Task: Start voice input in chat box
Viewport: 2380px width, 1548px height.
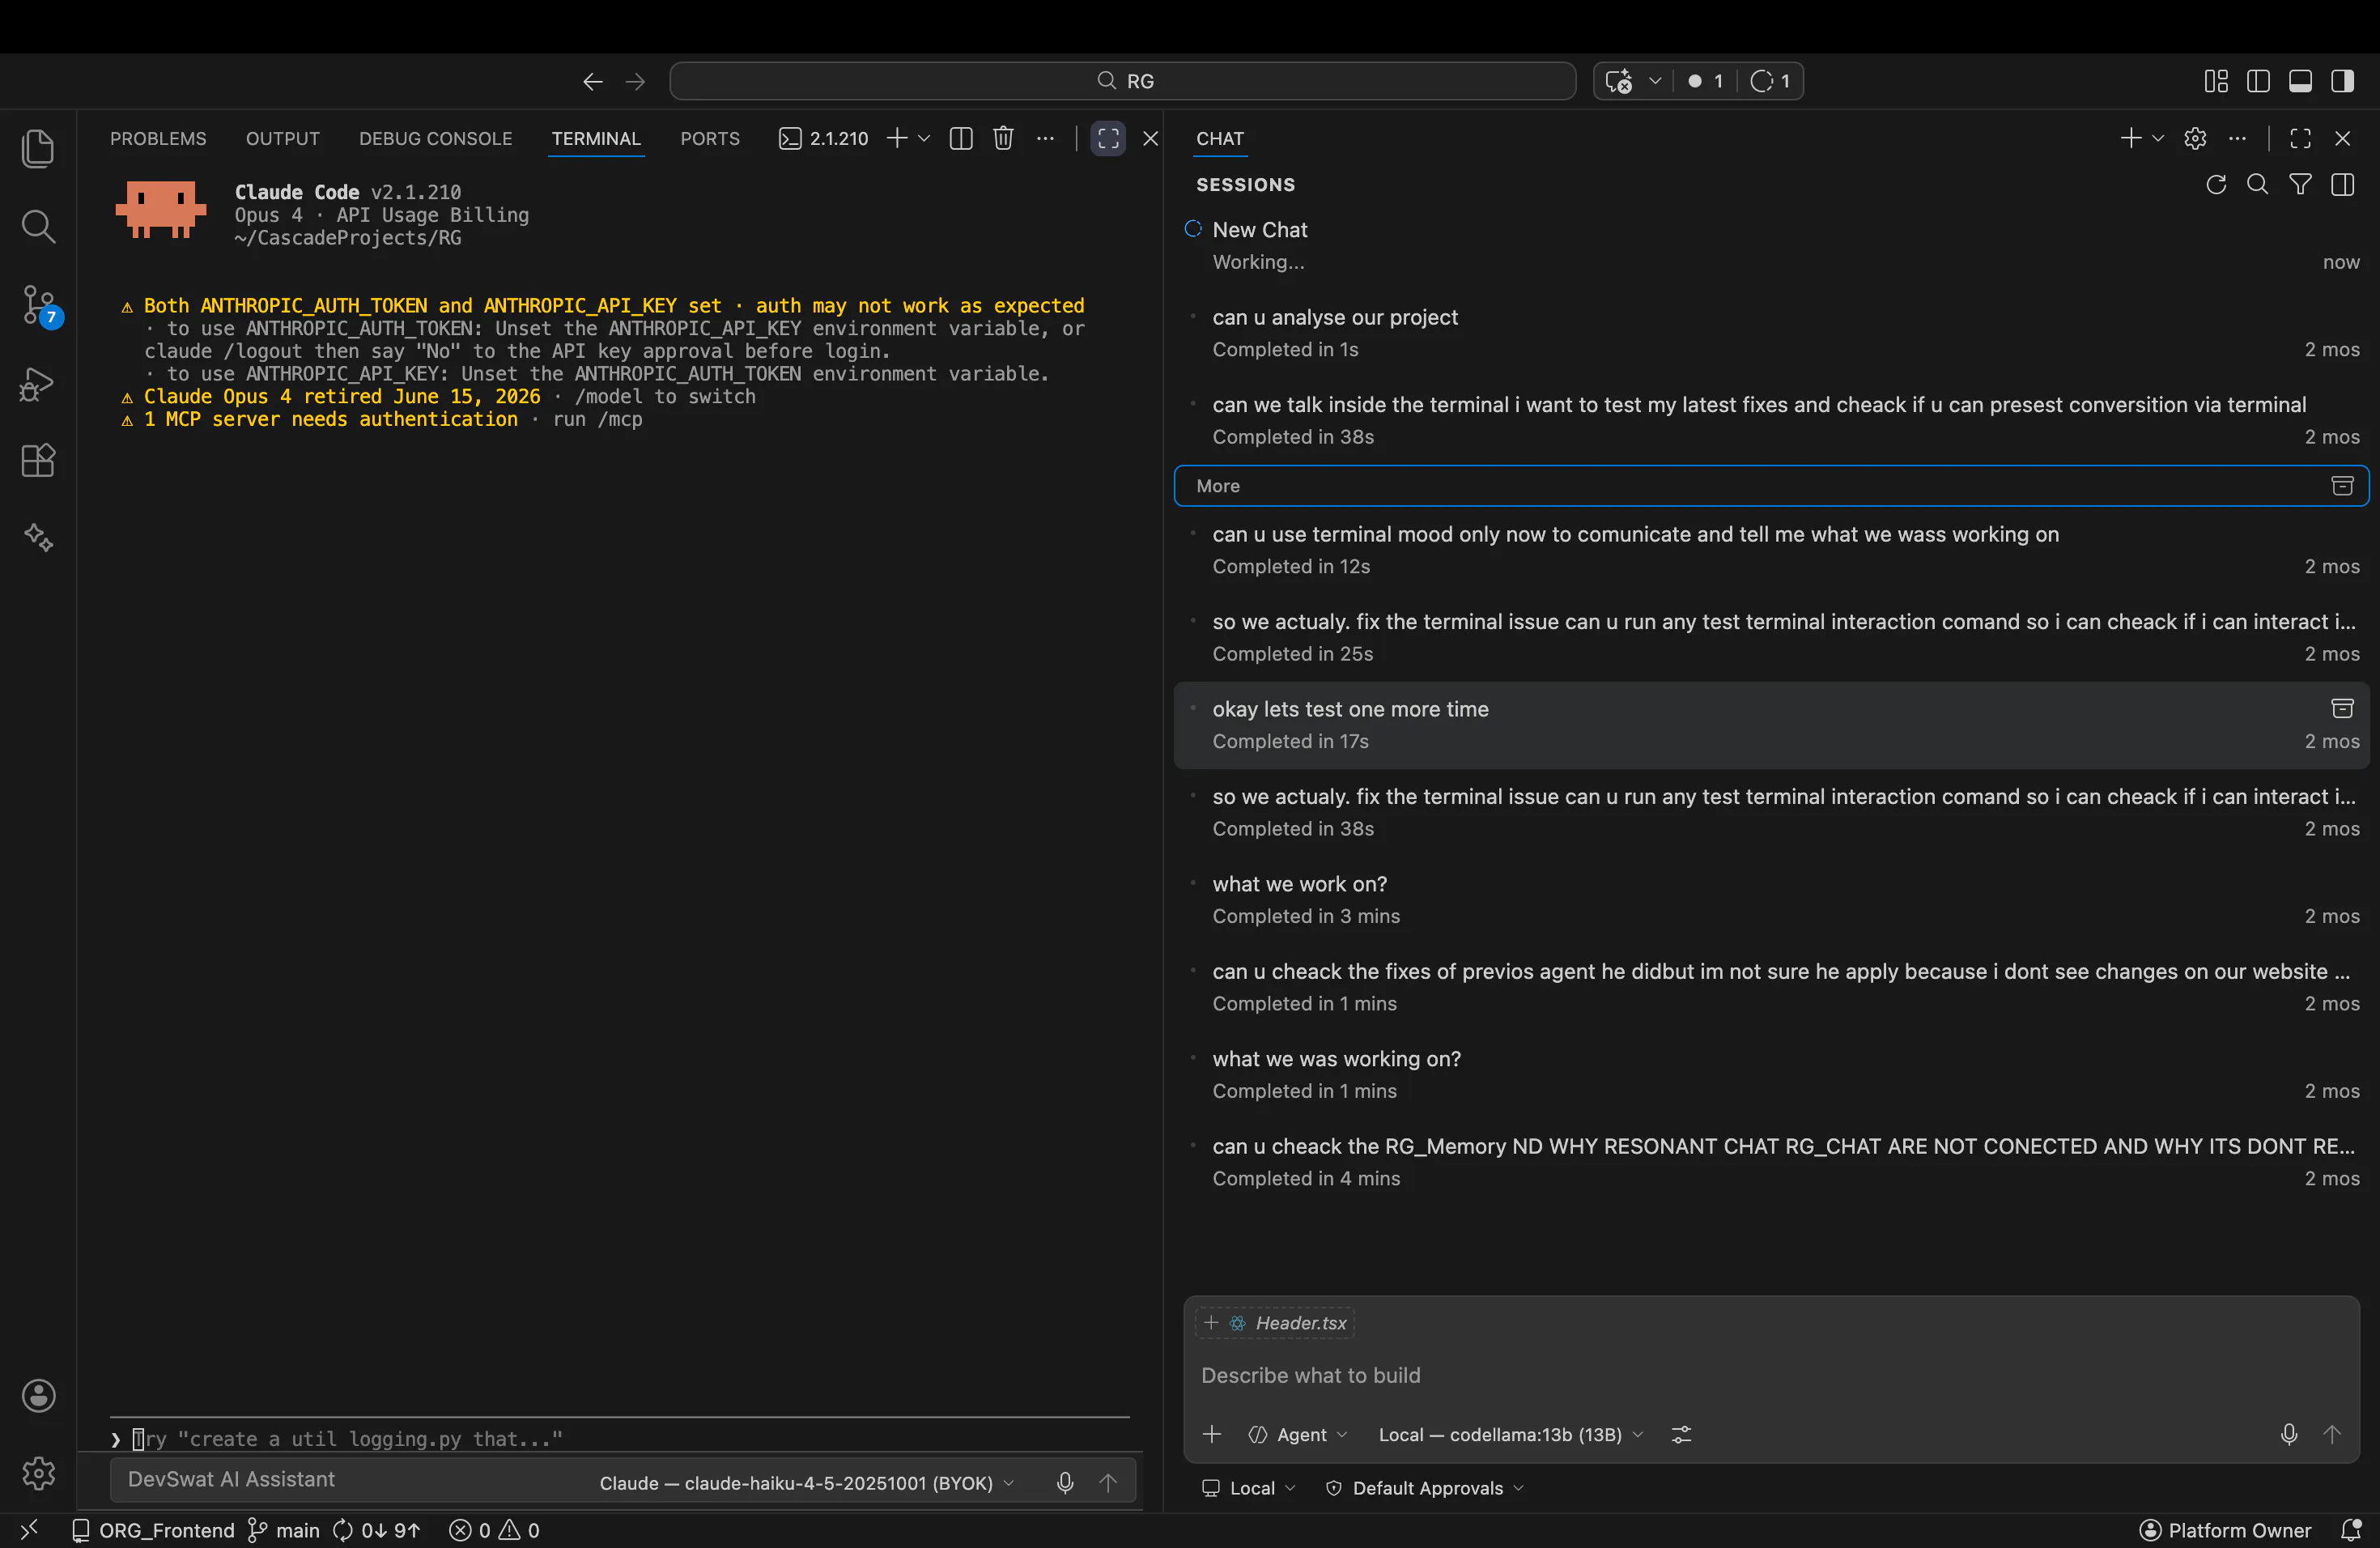Action: coord(2288,1434)
